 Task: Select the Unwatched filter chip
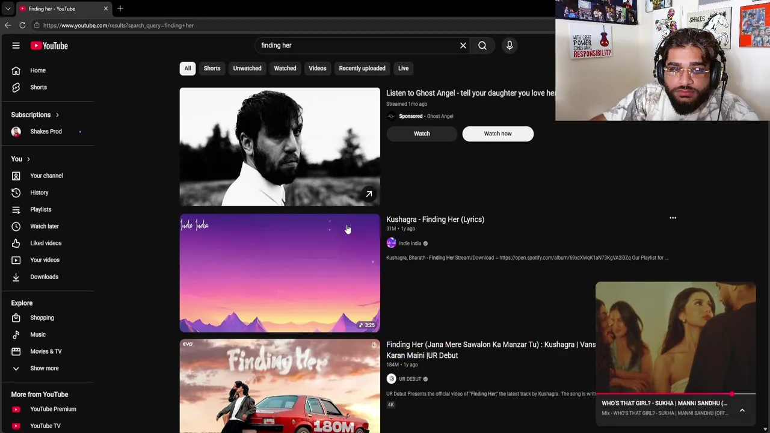(x=247, y=69)
